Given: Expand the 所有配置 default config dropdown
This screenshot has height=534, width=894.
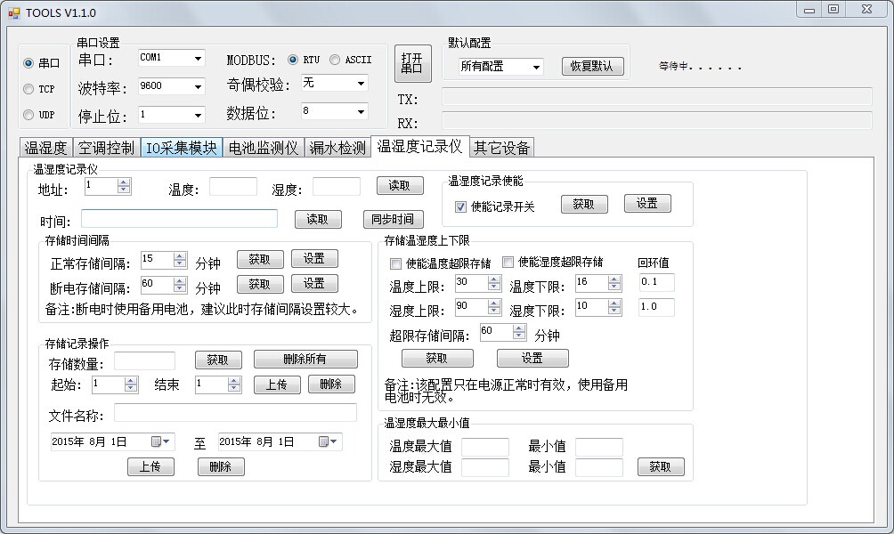Looking at the screenshot, I should pos(535,67).
